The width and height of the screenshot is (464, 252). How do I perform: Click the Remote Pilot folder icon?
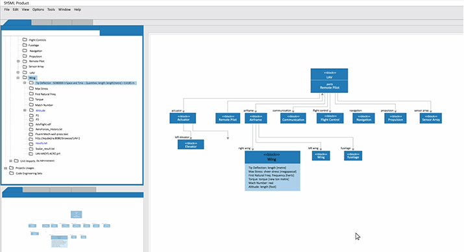point(25,61)
